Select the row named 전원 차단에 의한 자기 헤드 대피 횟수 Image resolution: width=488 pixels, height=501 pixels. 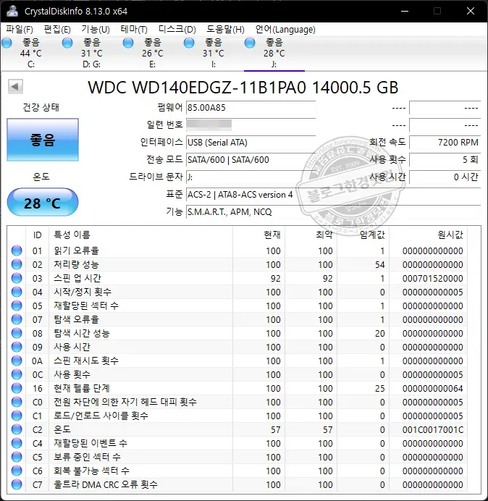[238, 402]
